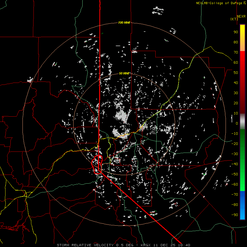
Task: Select the 80 value on the velocity scale
Action: click(236, 42)
